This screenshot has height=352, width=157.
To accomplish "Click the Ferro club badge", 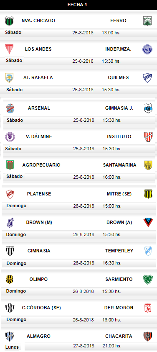I will click(x=147, y=21).
